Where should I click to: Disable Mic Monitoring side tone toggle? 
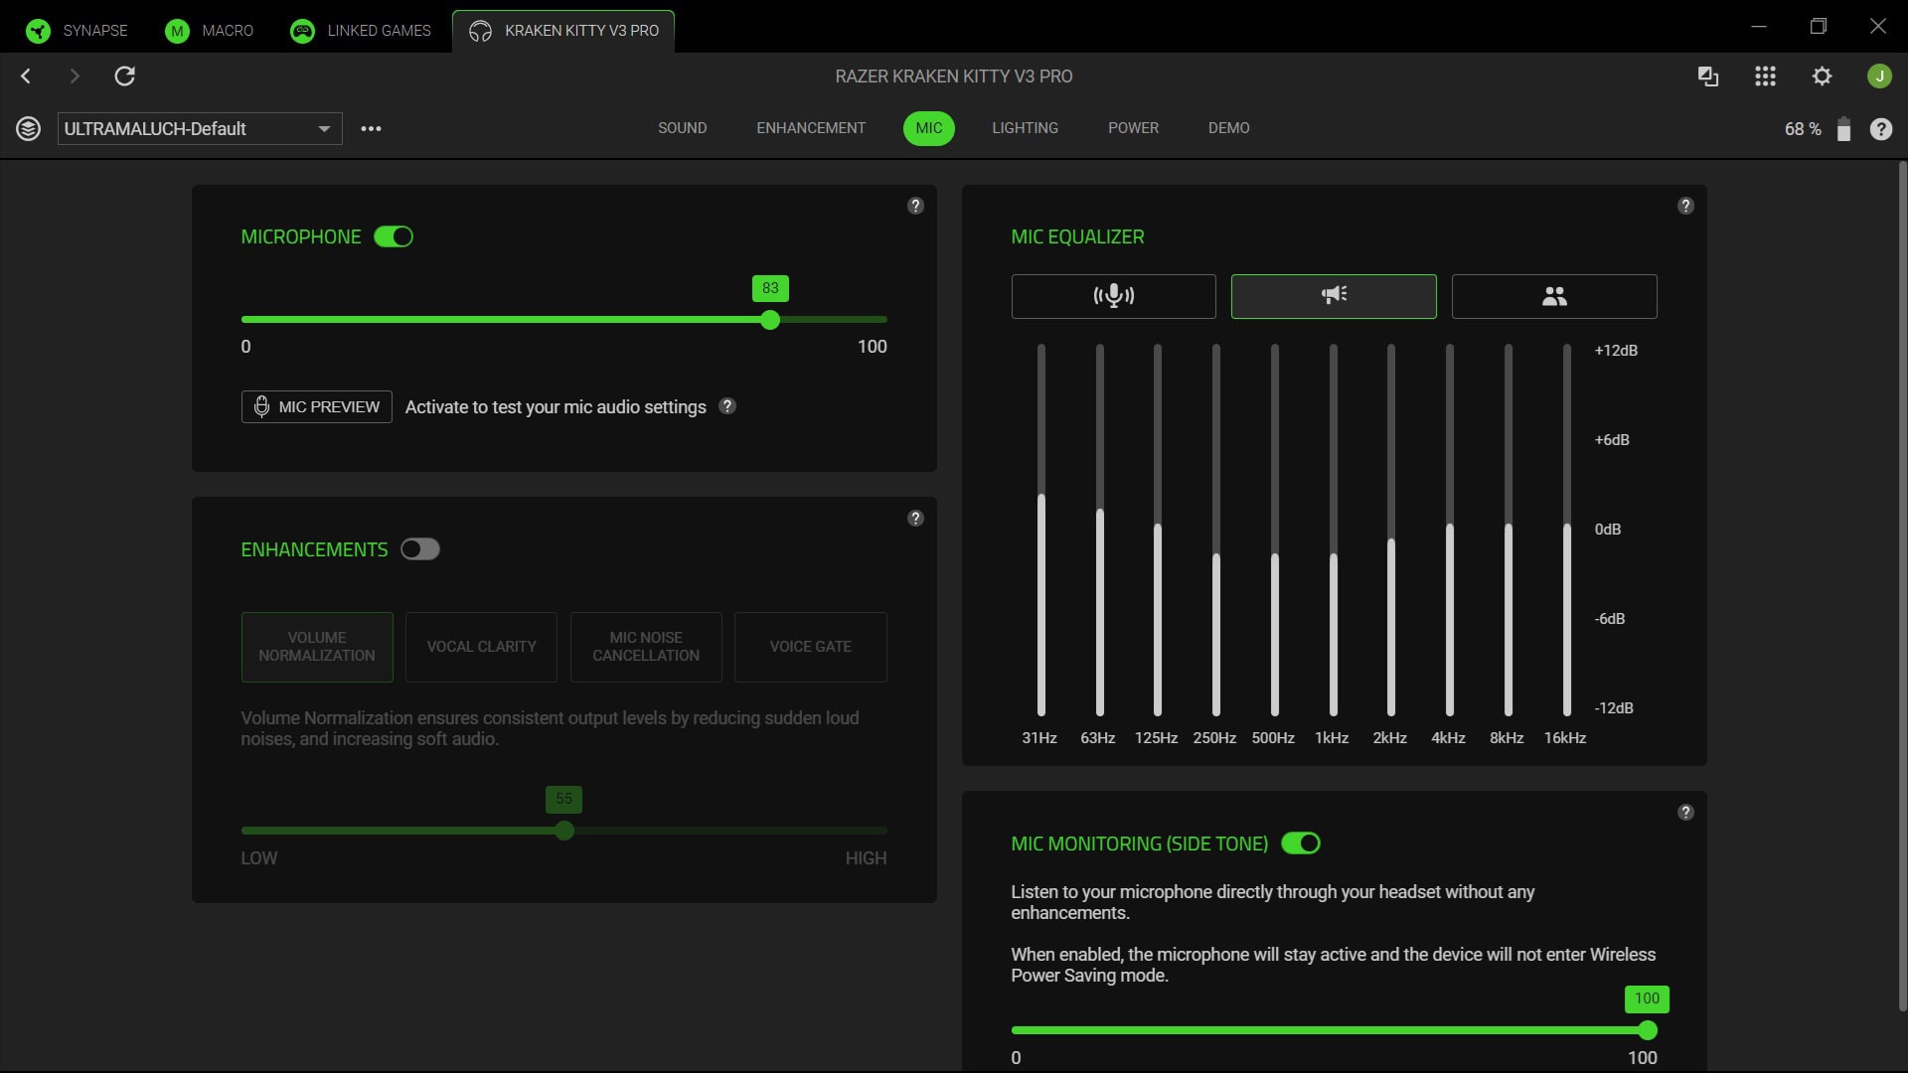coord(1301,843)
